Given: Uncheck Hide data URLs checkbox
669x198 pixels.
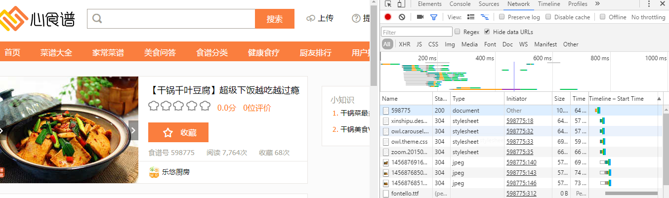Looking at the screenshot, I should [487, 32].
